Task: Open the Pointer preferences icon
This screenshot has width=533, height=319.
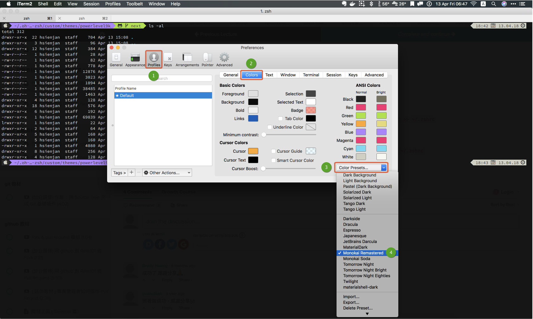Action: pos(208,58)
